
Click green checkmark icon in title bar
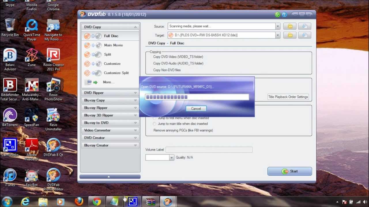[x=277, y=15]
